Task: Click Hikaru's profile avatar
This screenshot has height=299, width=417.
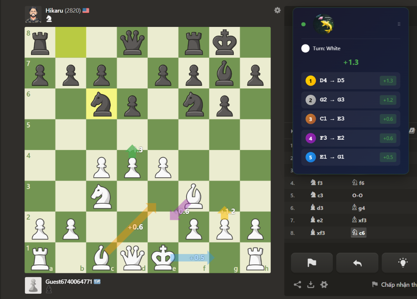Action: [x=33, y=14]
